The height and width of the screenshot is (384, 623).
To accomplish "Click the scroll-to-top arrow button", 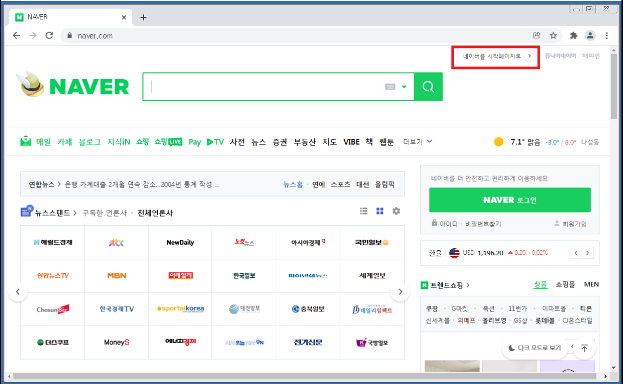I will tap(585, 348).
